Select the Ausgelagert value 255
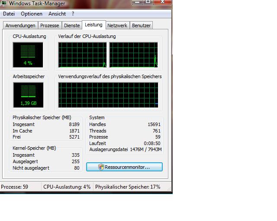 point(76,161)
